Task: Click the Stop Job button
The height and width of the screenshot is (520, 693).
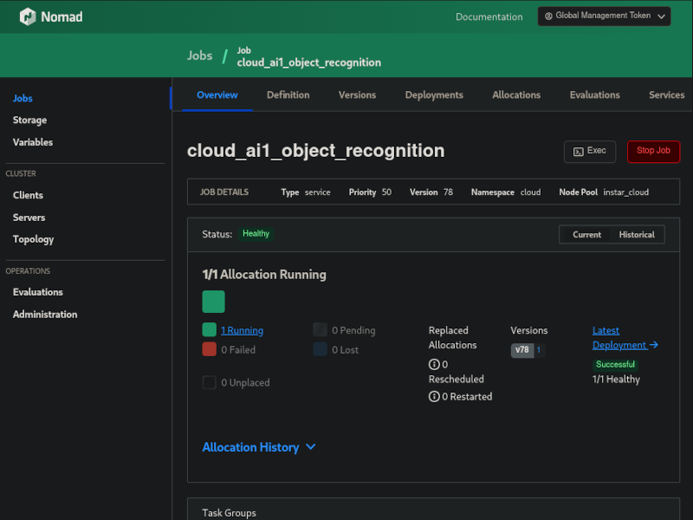Action: click(x=653, y=151)
